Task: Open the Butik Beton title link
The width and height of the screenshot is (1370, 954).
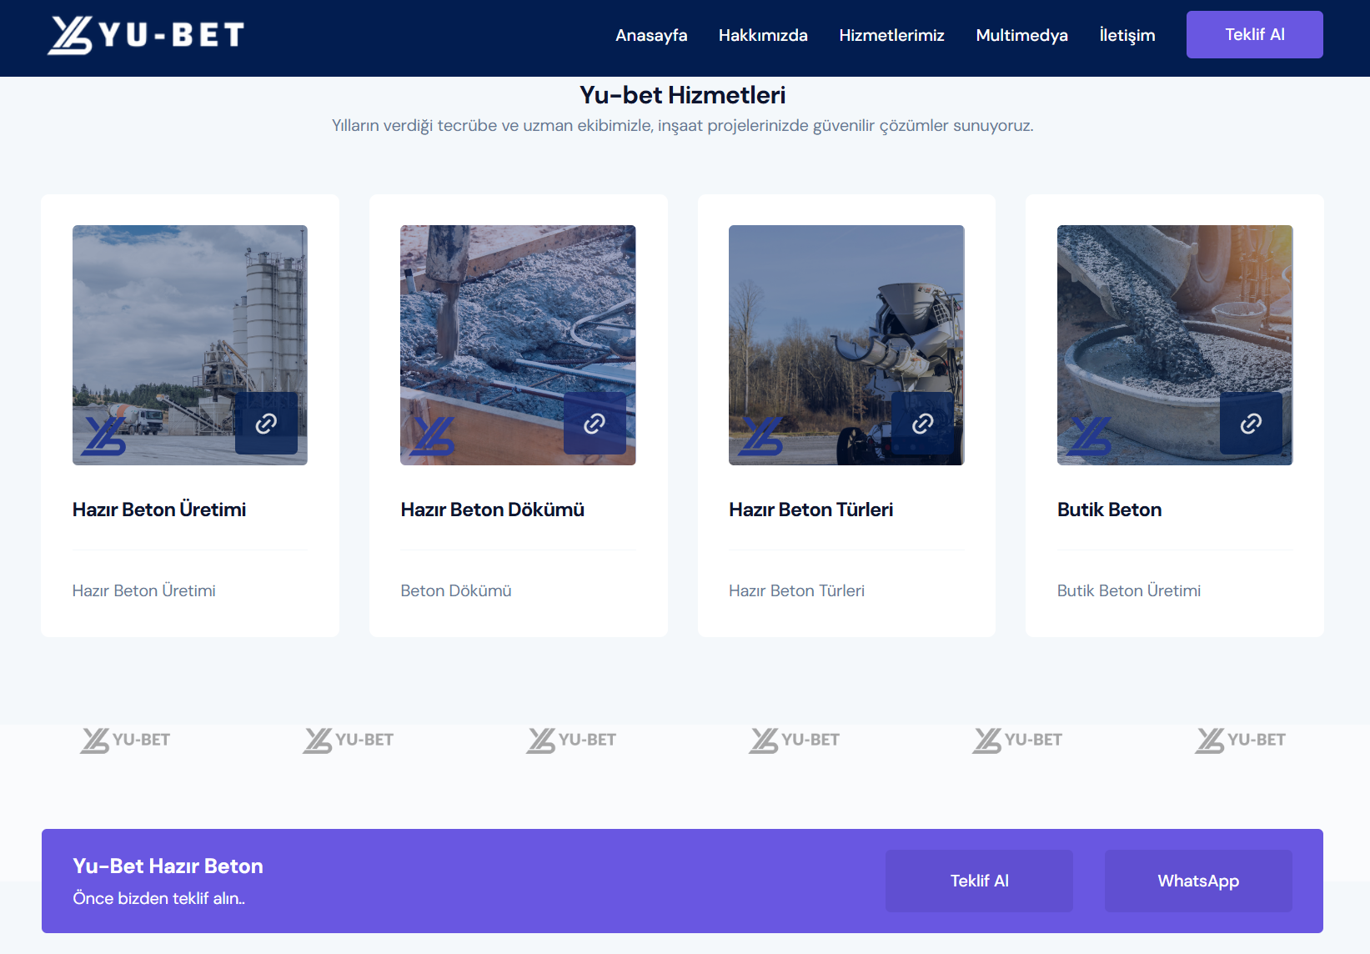Action: (x=1109, y=510)
